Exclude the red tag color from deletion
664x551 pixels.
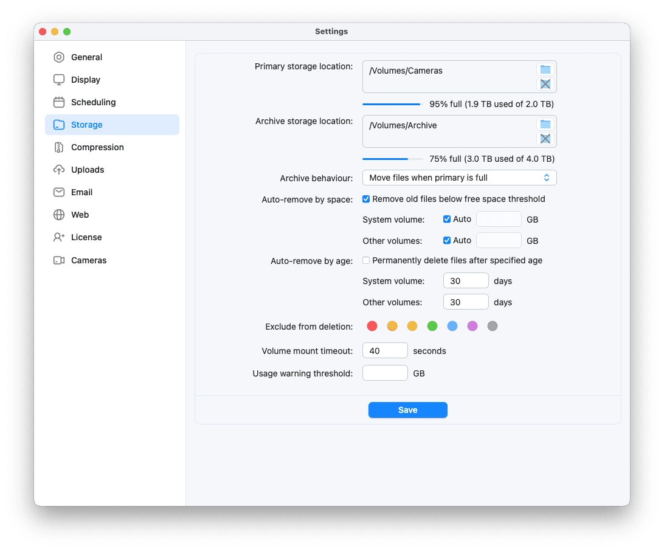(372, 326)
